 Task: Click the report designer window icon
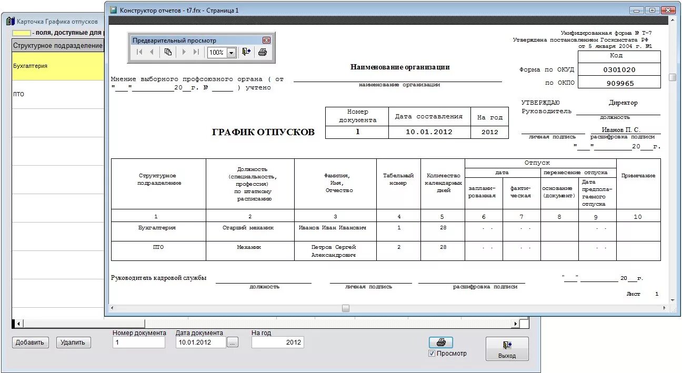tap(113, 10)
